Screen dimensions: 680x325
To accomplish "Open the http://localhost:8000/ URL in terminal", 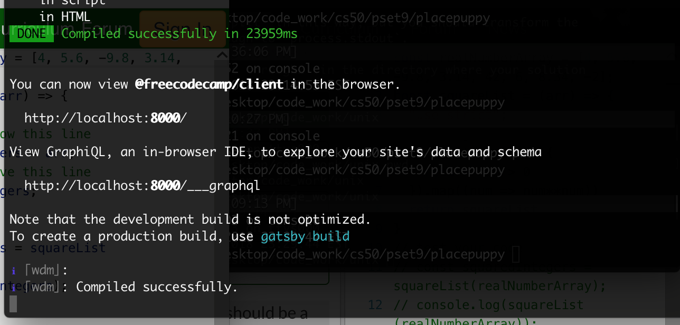I will 106,118.
